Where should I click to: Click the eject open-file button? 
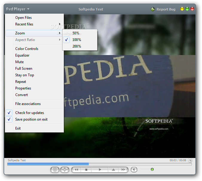(x=113, y=170)
